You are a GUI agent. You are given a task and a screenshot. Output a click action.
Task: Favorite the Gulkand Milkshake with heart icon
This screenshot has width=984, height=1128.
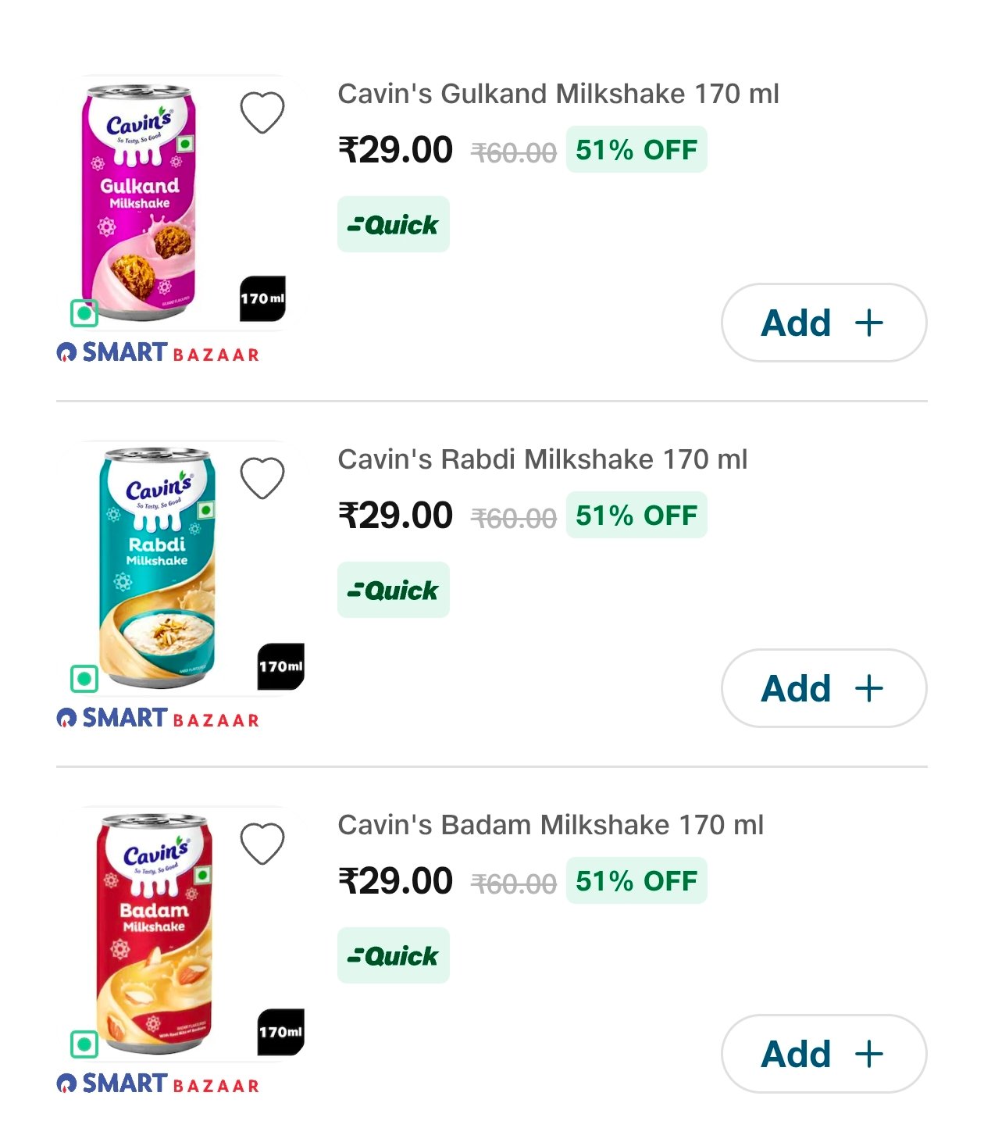coord(262,112)
